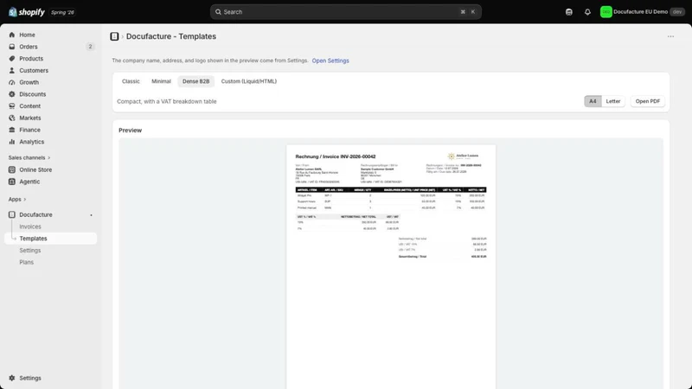Open the Online Store icon

(x=12, y=169)
